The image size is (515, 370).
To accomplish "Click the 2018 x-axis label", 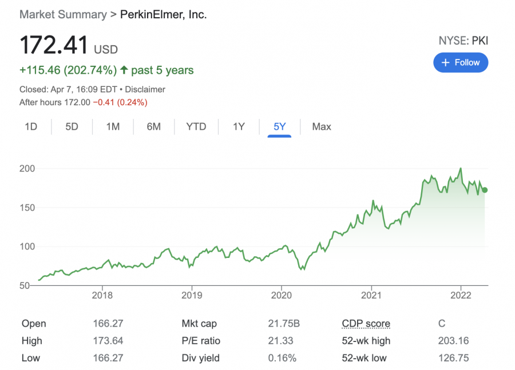I will point(102,295).
